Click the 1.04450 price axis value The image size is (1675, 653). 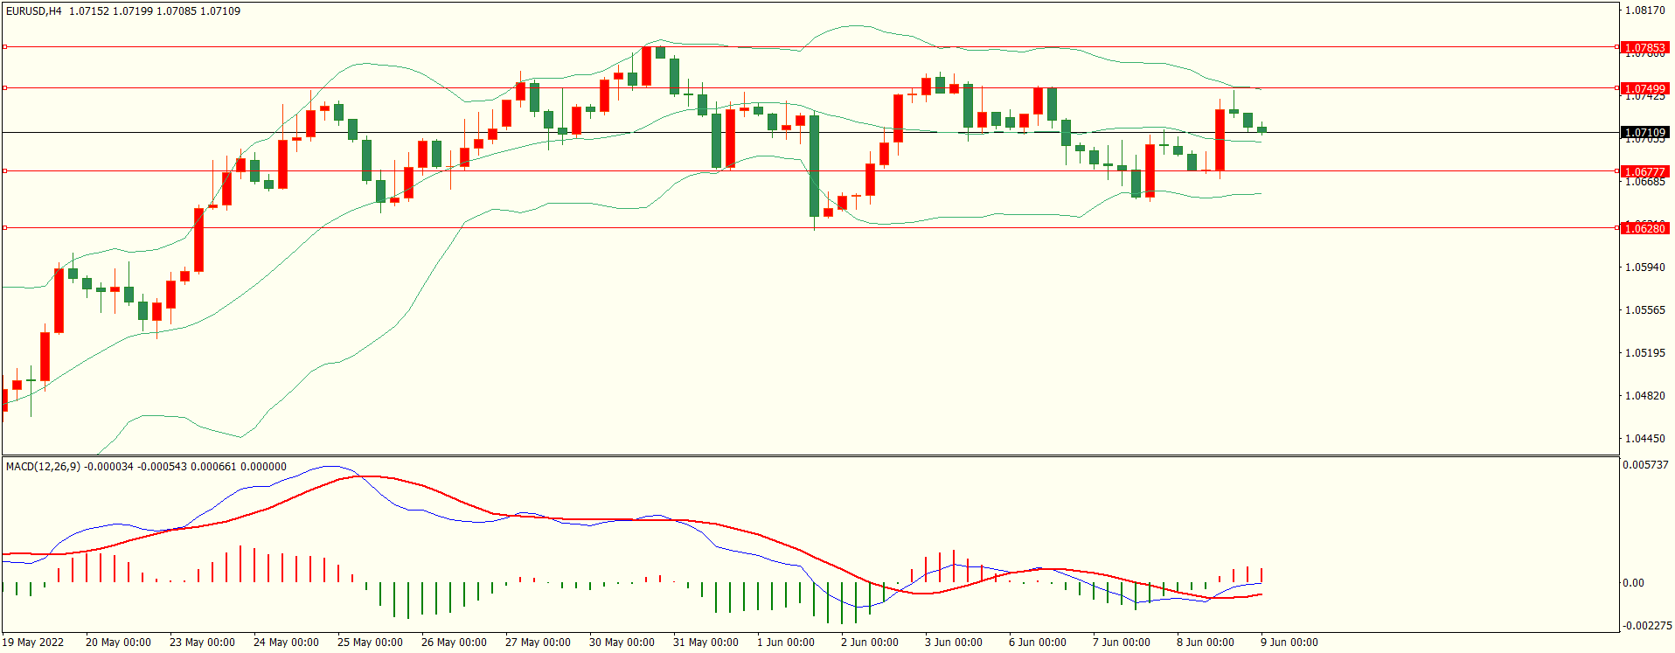click(1644, 439)
